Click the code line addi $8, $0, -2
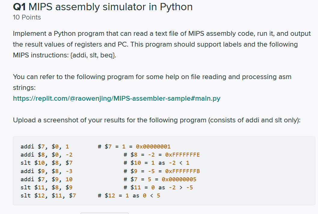This screenshot has width=318, height=214. point(47,155)
